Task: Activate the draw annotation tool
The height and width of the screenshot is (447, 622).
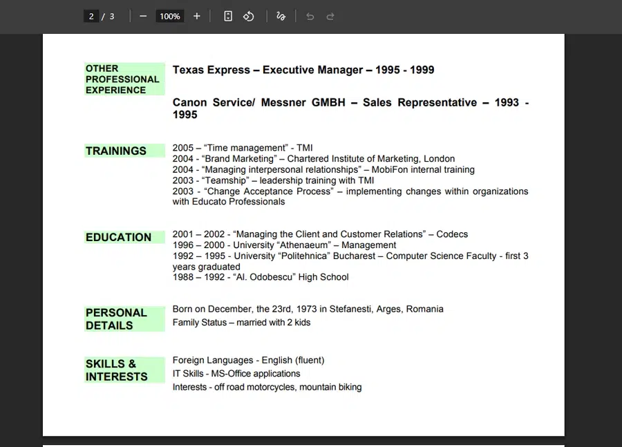Action: (x=281, y=16)
